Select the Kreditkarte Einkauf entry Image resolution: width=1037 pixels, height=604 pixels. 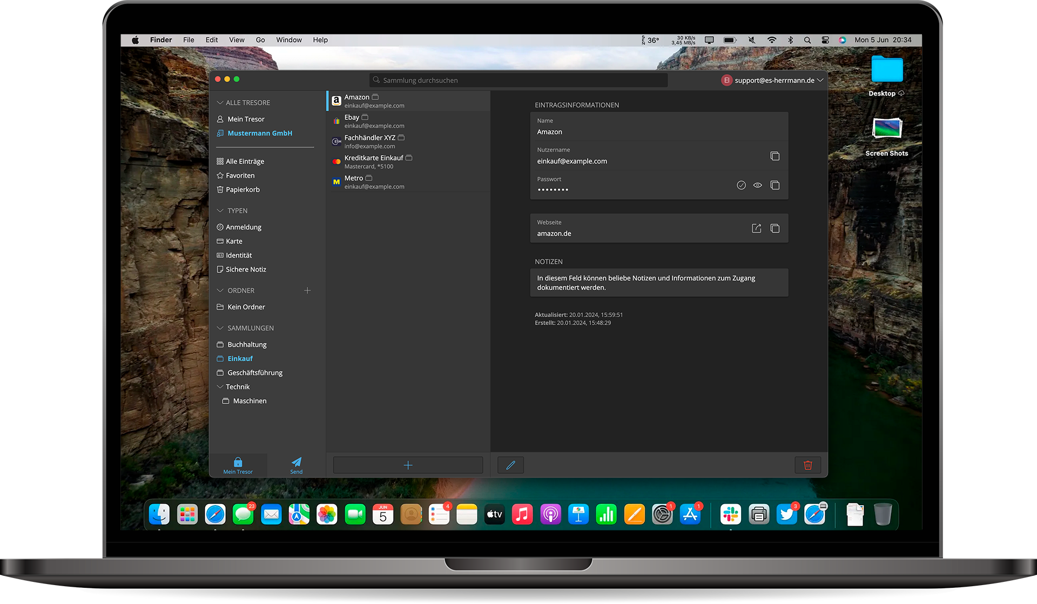[x=408, y=162]
